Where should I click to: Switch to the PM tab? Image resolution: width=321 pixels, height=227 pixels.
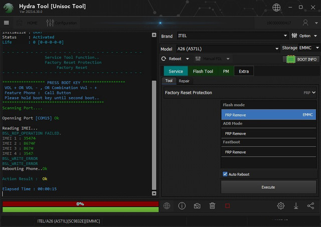click(x=226, y=71)
